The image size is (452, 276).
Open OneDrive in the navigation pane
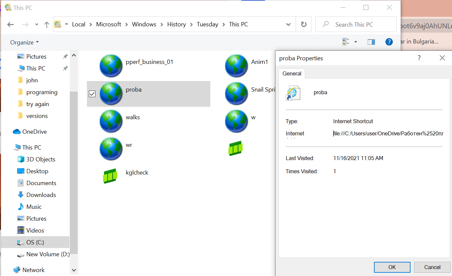34,132
